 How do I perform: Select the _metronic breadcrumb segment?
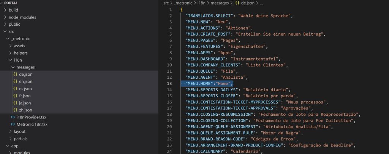coord(183,3)
